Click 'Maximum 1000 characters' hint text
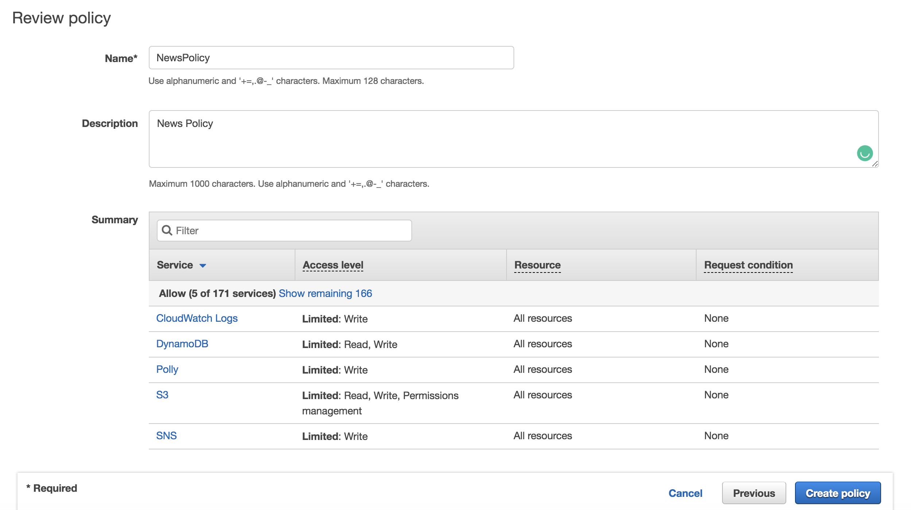911x510 pixels. pos(289,183)
